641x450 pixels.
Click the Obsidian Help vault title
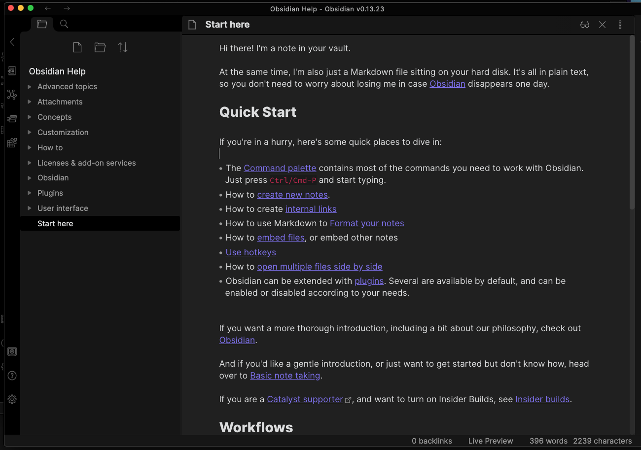57,71
